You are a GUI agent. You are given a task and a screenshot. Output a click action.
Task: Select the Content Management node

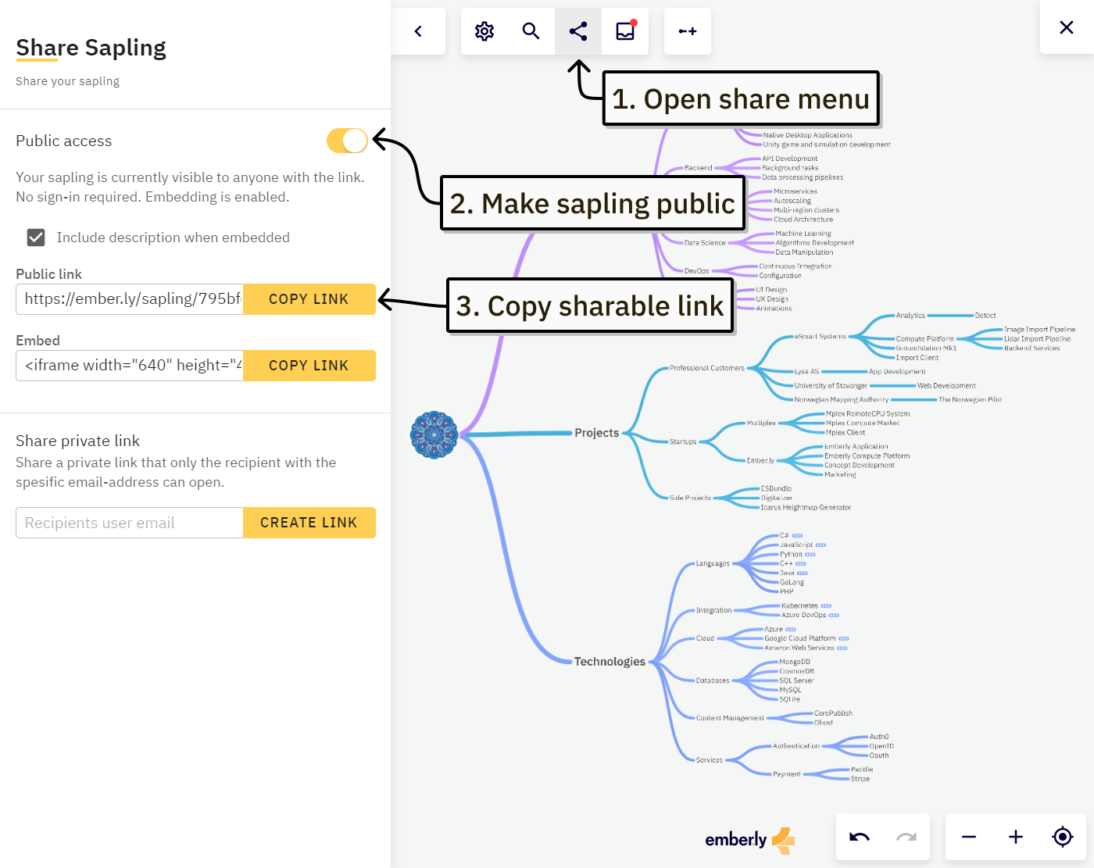click(x=731, y=719)
